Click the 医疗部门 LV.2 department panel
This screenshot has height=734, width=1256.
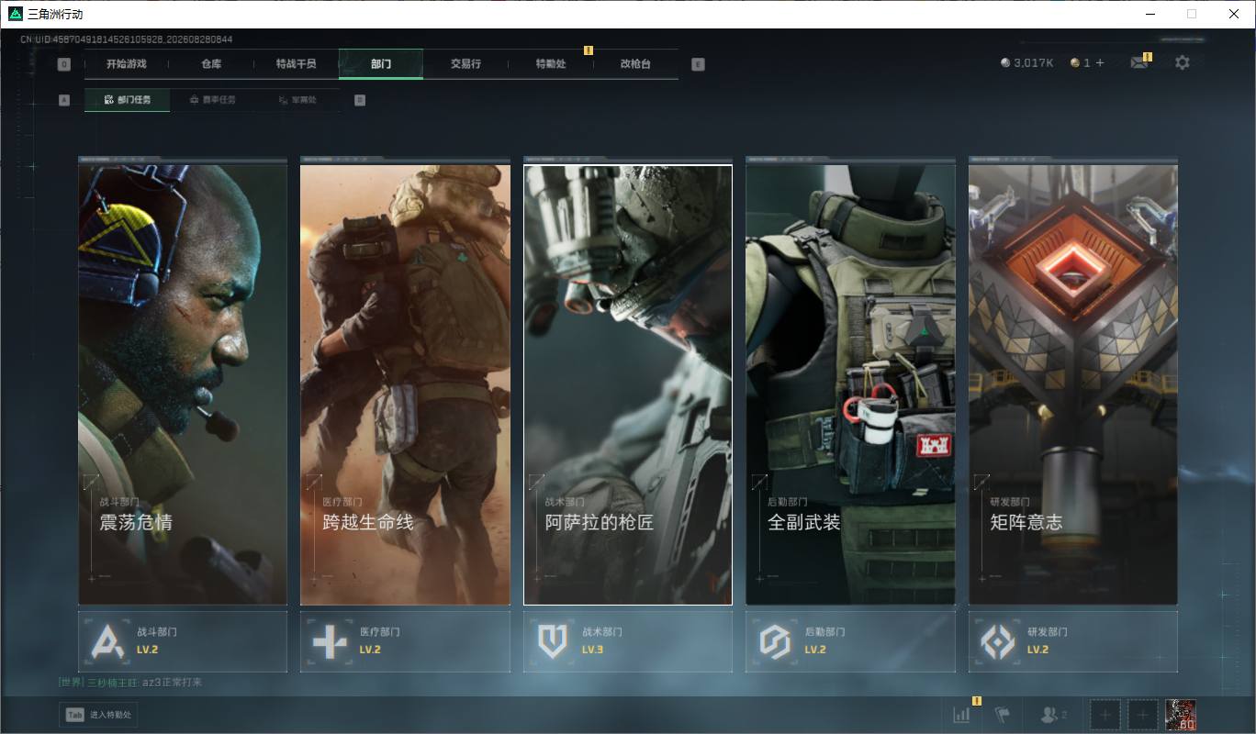[x=405, y=641]
